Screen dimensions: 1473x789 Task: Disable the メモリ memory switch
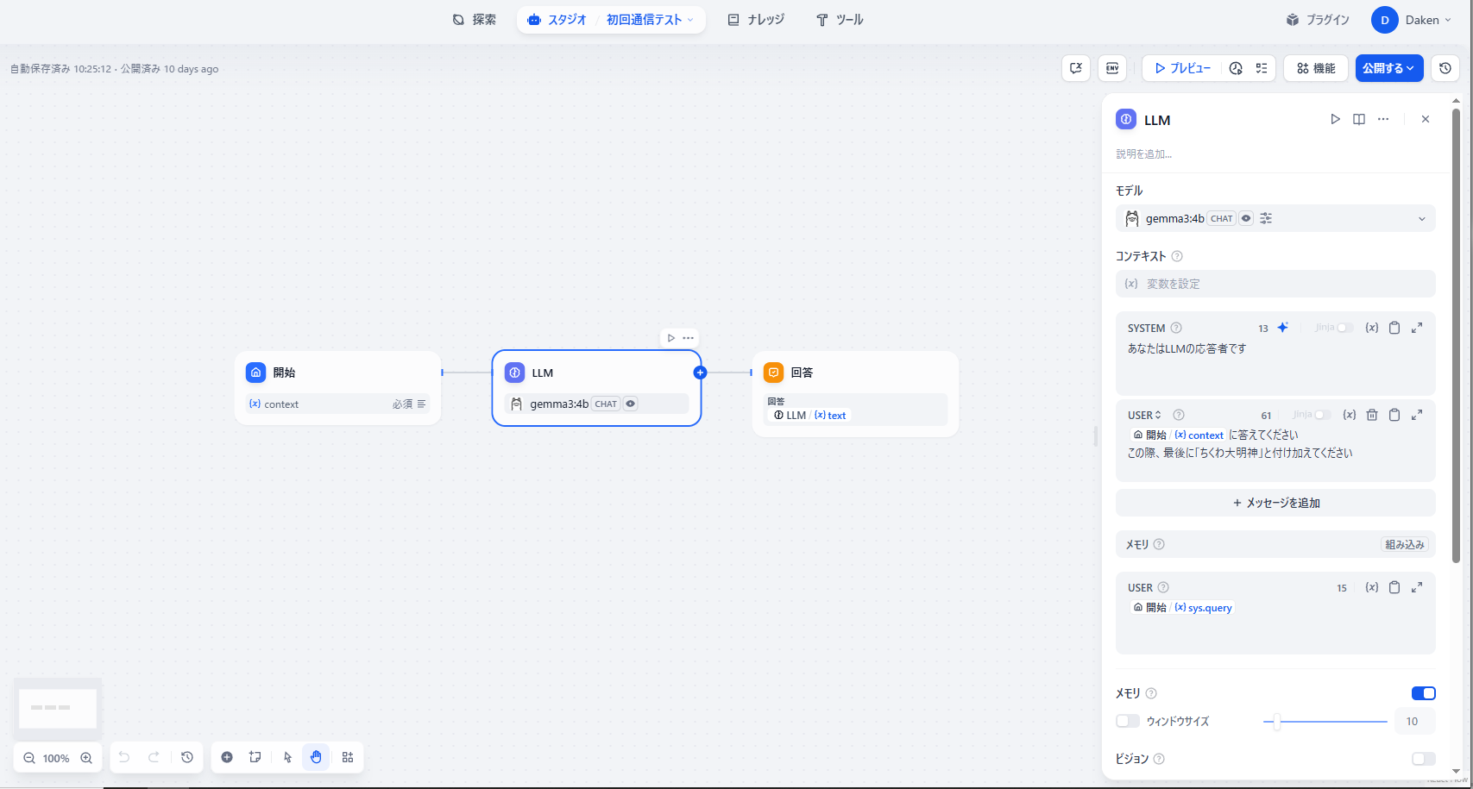click(1423, 692)
